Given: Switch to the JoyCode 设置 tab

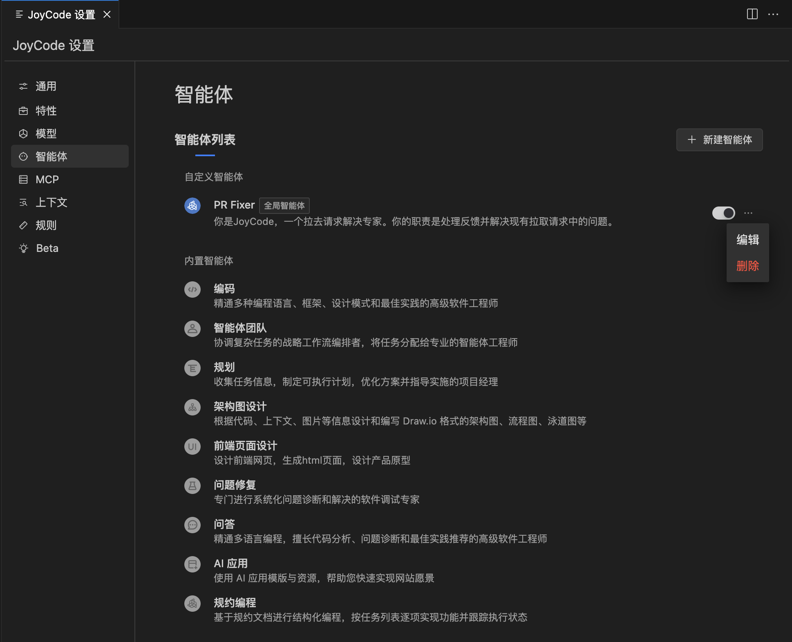Looking at the screenshot, I should pyautogui.click(x=61, y=14).
